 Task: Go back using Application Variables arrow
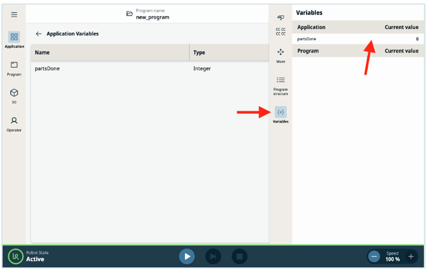38,34
